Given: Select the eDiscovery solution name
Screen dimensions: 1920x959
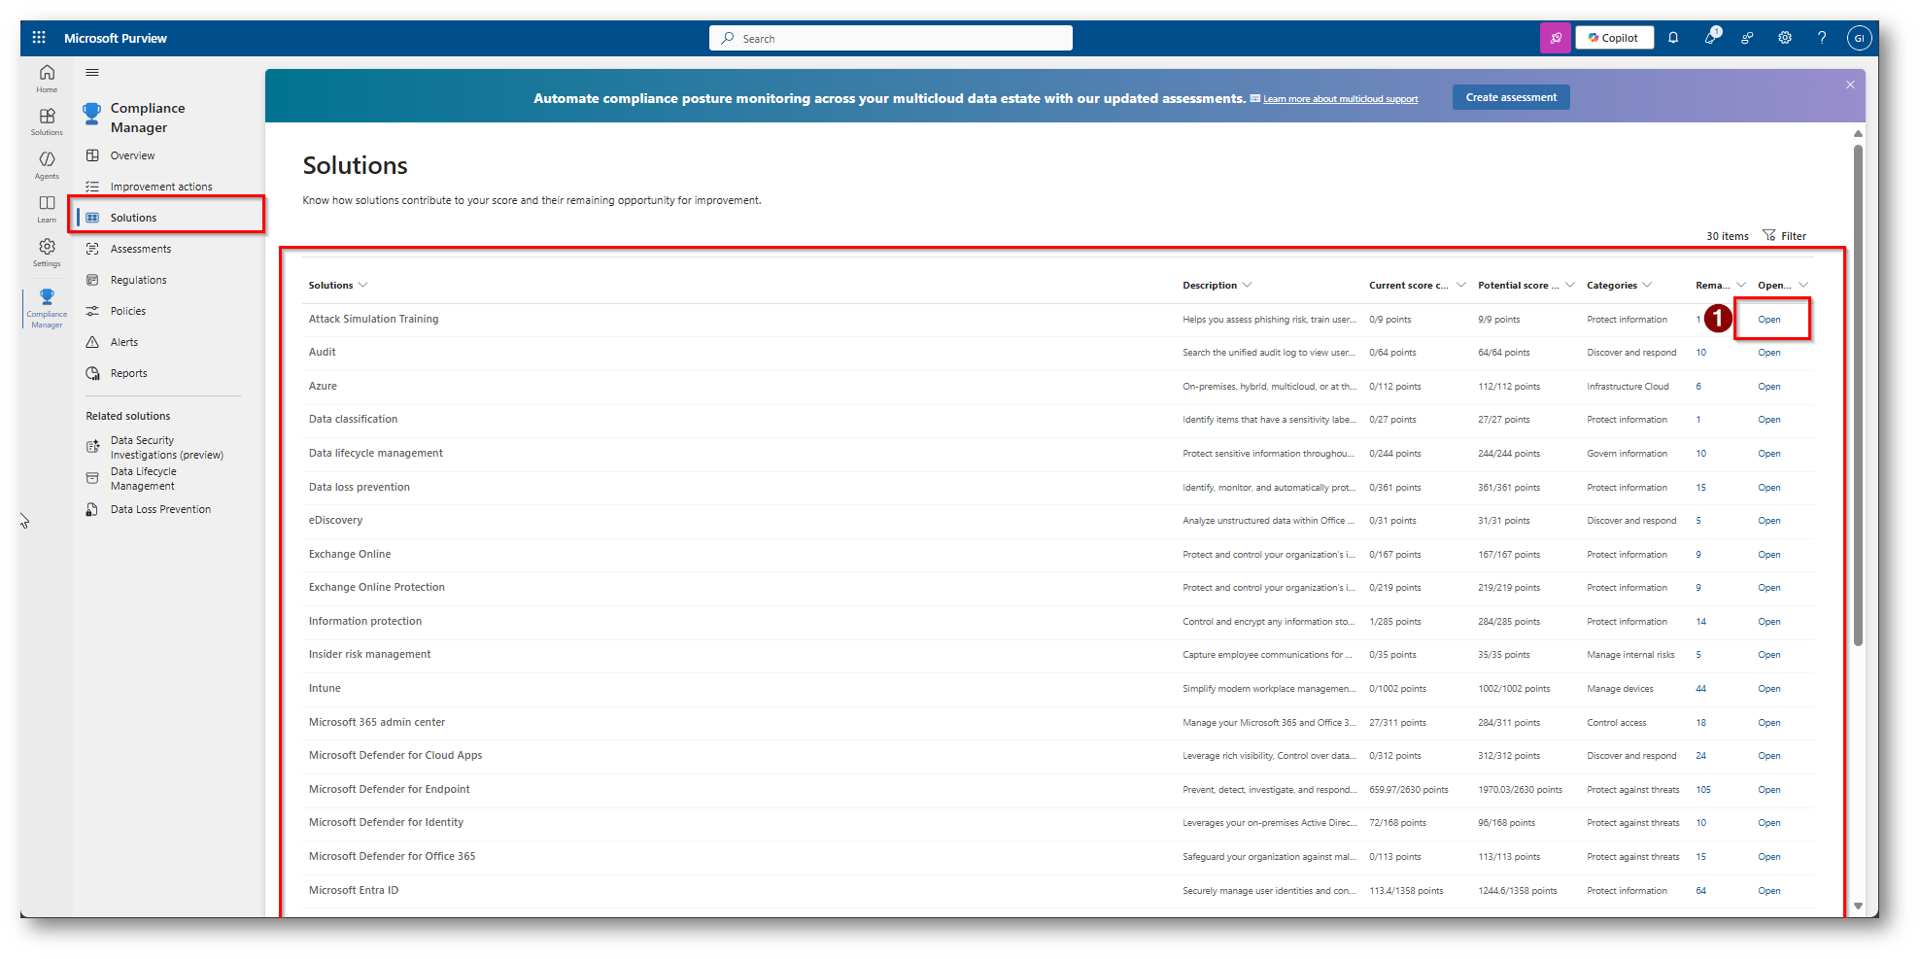Looking at the screenshot, I should click(335, 521).
